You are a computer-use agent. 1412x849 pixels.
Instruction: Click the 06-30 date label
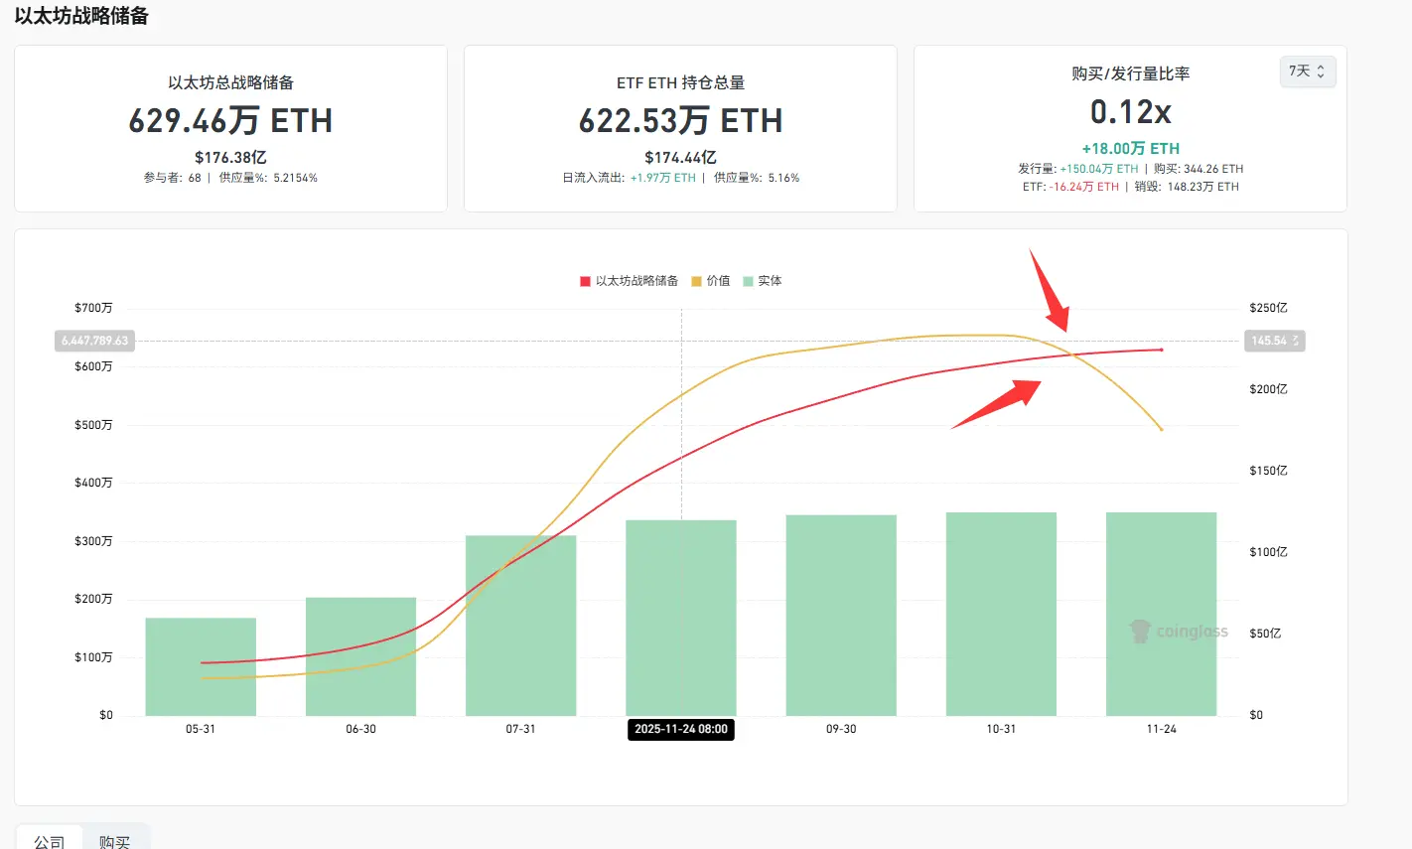[x=360, y=729]
